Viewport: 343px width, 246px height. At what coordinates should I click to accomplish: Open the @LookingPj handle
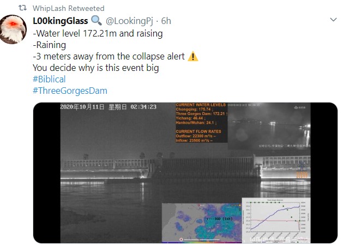129,21
